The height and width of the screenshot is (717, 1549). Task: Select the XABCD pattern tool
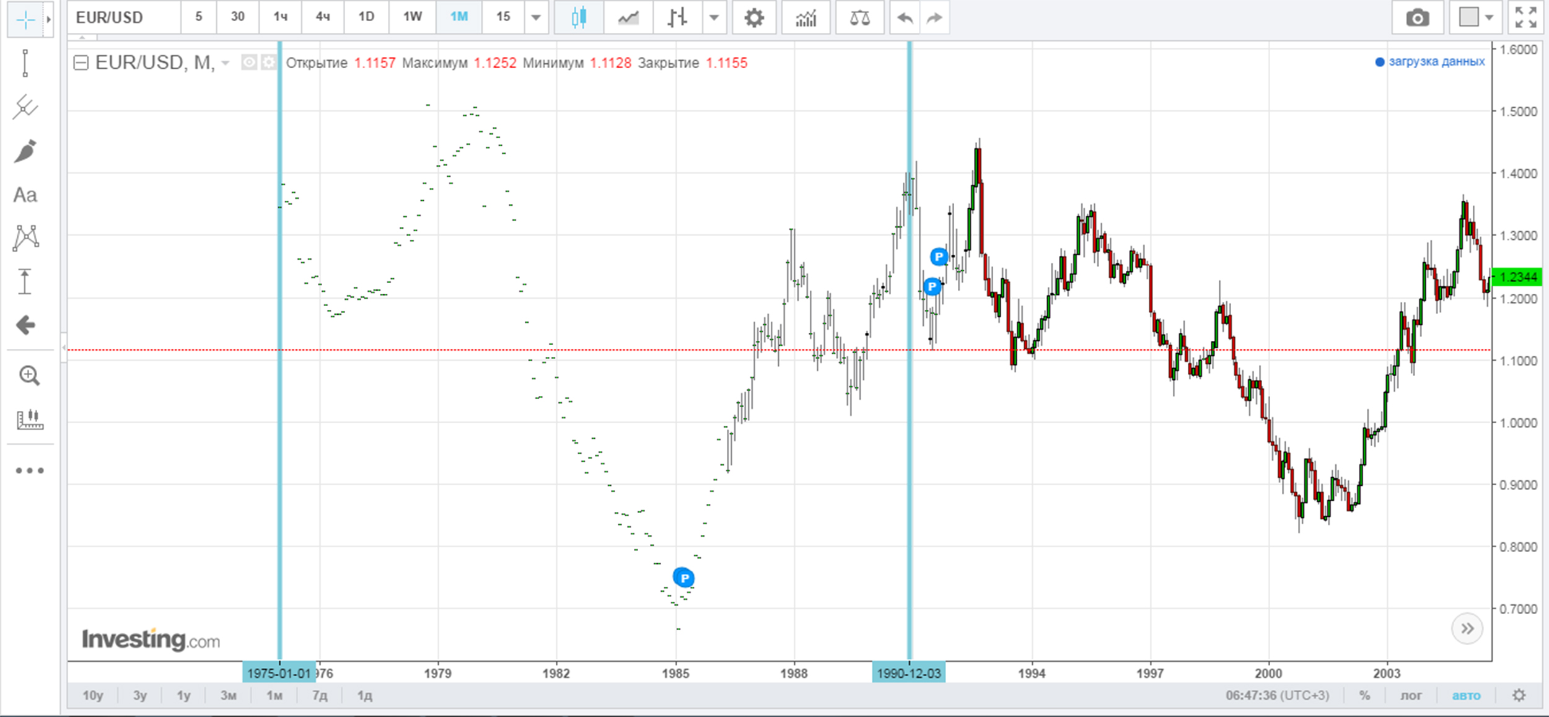(25, 238)
